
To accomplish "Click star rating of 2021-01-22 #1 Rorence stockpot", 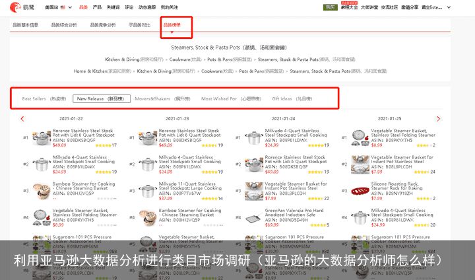I will tap(104, 145).
